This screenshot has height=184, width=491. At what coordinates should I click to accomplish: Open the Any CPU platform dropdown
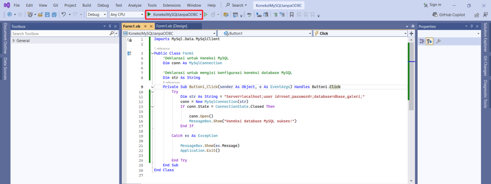[x=127, y=14]
